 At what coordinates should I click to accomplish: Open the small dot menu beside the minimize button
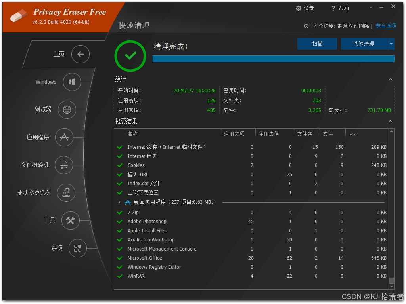point(371,7)
